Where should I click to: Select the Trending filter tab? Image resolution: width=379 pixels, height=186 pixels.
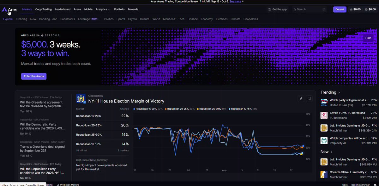(x=21, y=19)
